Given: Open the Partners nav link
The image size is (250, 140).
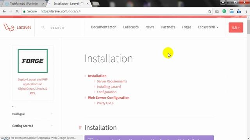Looking at the screenshot, I should click(168, 27).
